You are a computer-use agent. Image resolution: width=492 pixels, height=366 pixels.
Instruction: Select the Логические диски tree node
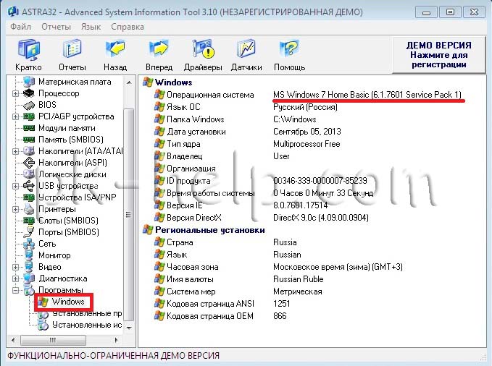point(72,174)
